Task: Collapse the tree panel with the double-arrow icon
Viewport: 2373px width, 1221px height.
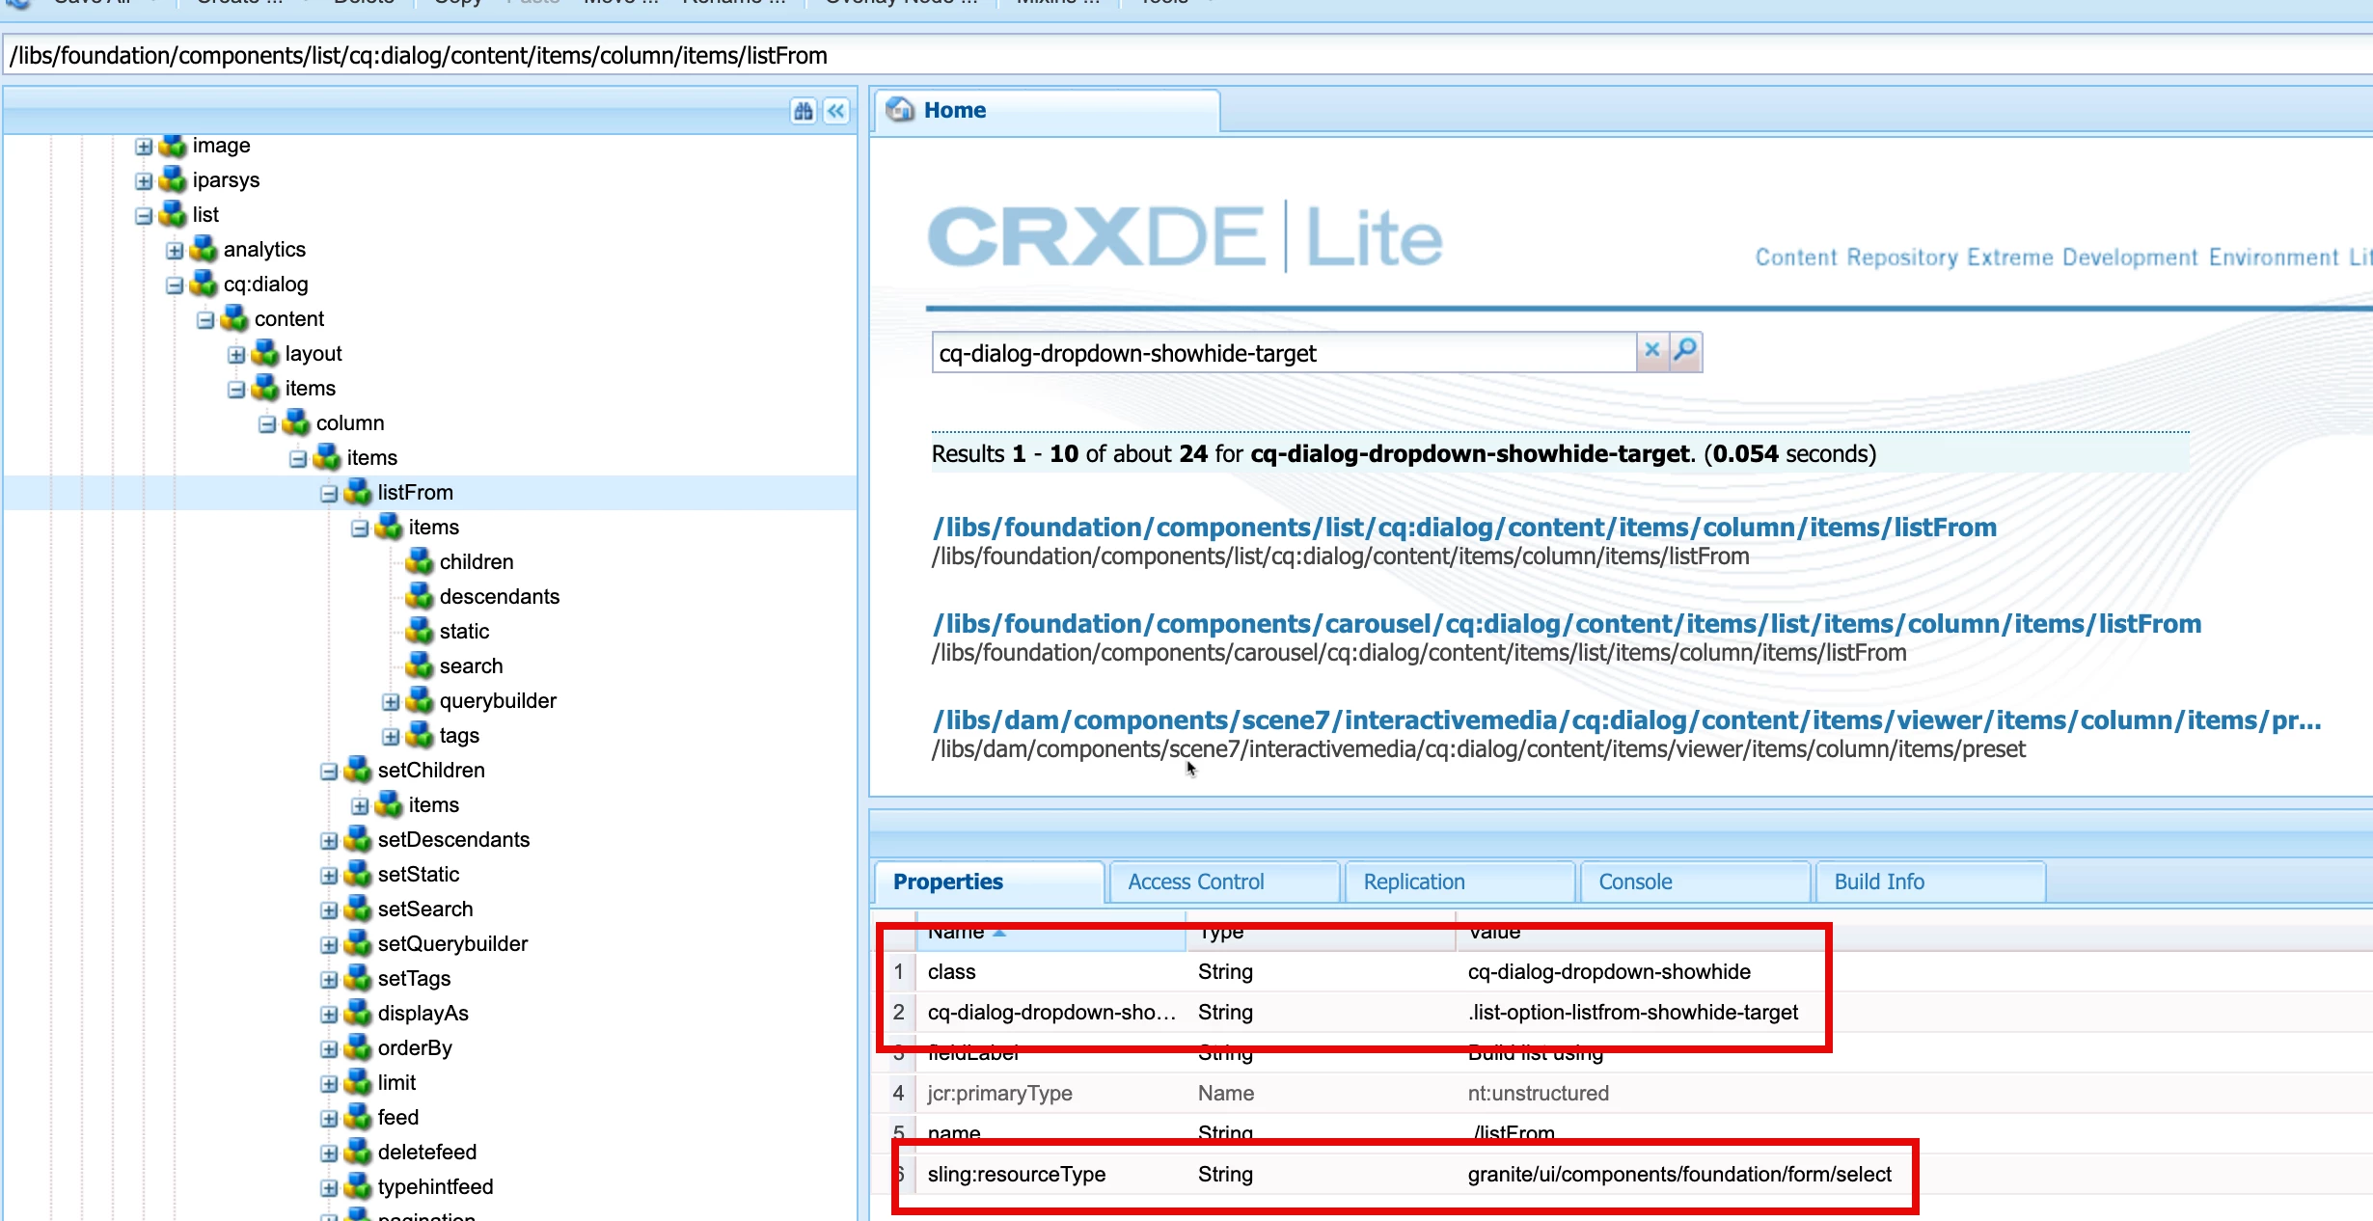Action: coord(836,111)
